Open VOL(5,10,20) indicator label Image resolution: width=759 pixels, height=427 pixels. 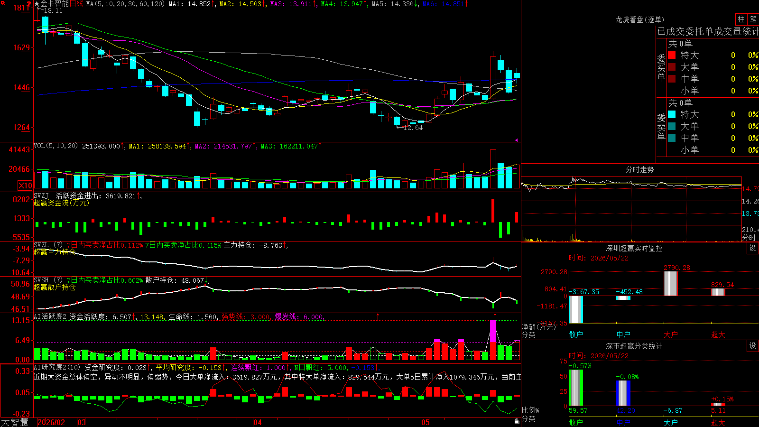(56, 146)
